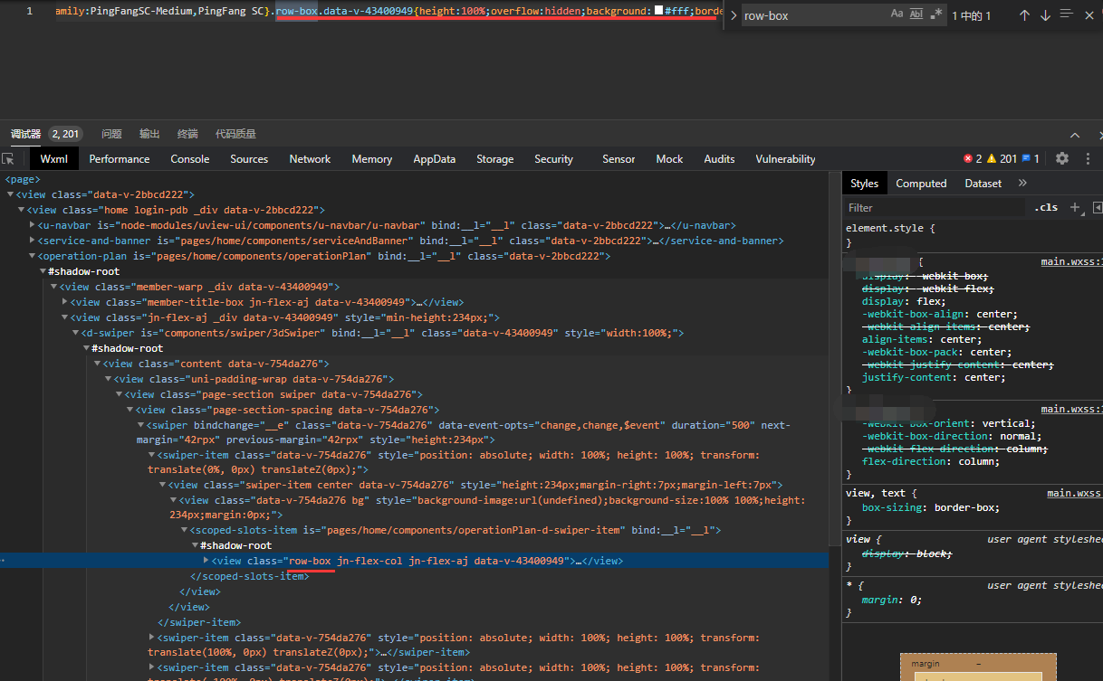The width and height of the screenshot is (1103, 681).
Task: Click the #fff background color swatch
Action: (658, 11)
